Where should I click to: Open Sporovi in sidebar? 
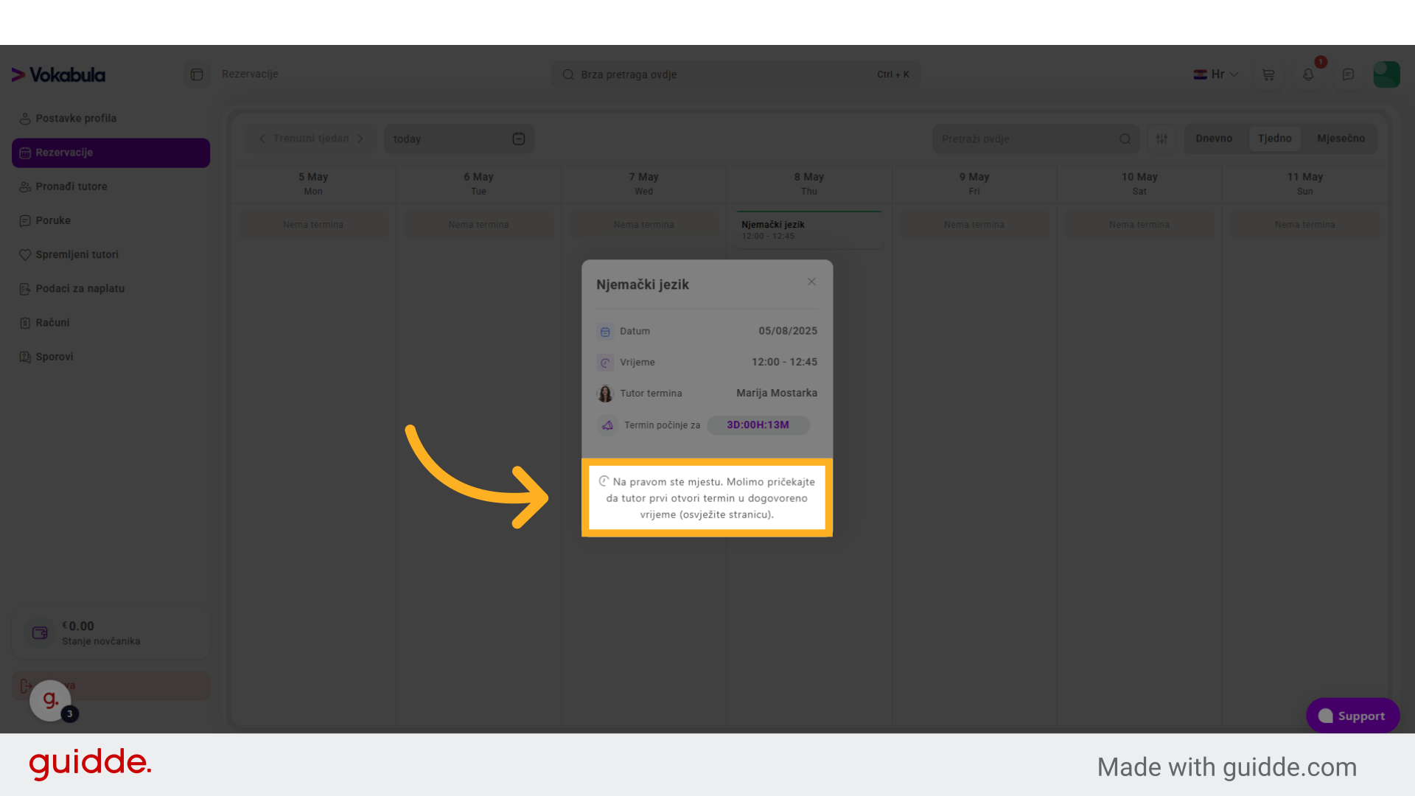coord(111,357)
